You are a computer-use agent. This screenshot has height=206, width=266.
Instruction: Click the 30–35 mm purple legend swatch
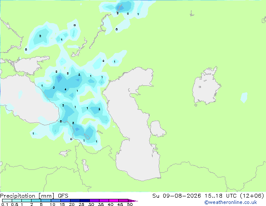click(x=94, y=201)
